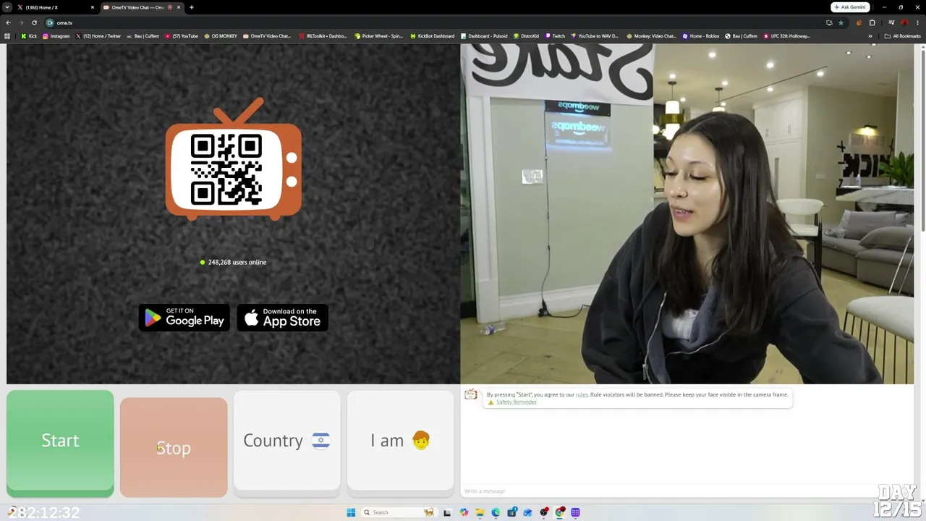
Task: Open the media controls toolbar icon
Action: pos(892,22)
